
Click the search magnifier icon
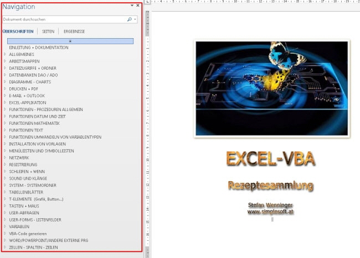130,19
